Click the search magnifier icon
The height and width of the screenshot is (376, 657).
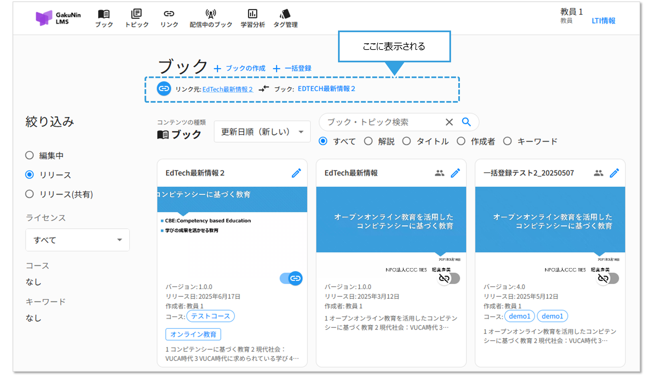point(466,122)
